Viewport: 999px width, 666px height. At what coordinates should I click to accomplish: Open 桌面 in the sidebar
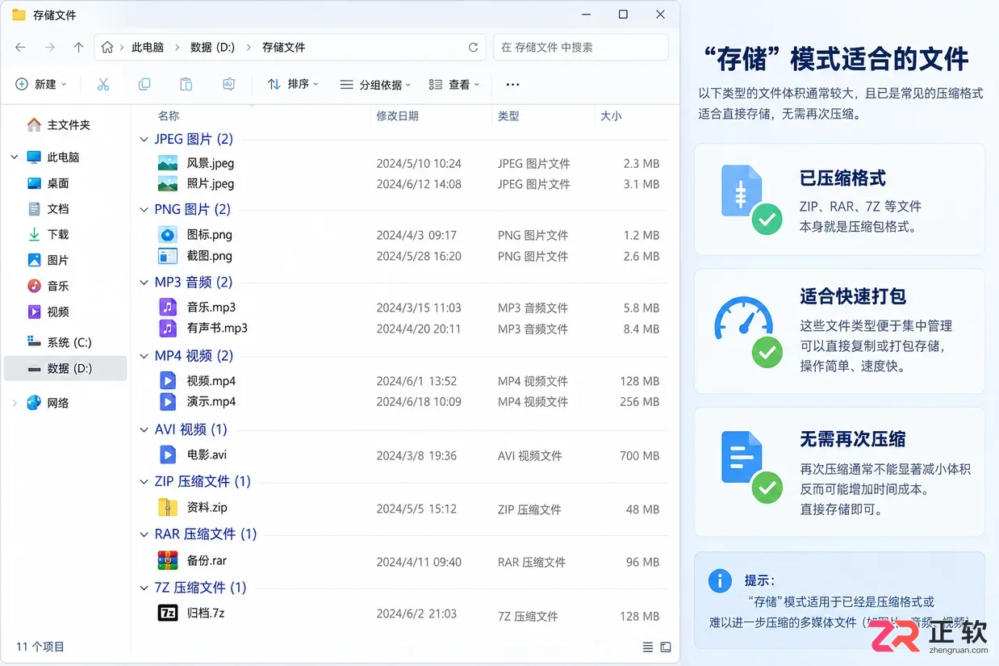[48, 183]
